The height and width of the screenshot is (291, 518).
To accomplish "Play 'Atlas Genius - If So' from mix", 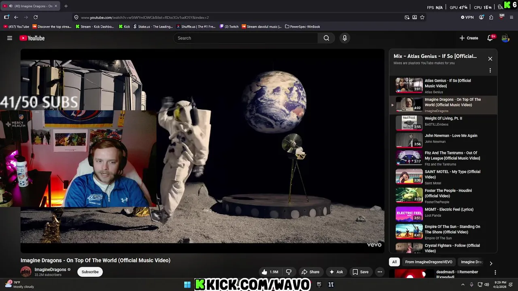I will tap(443, 86).
